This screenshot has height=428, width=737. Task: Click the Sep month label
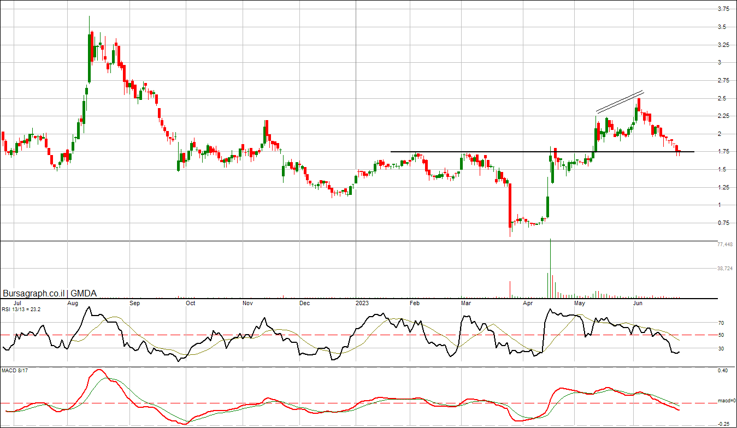pyautogui.click(x=135, y=302)
